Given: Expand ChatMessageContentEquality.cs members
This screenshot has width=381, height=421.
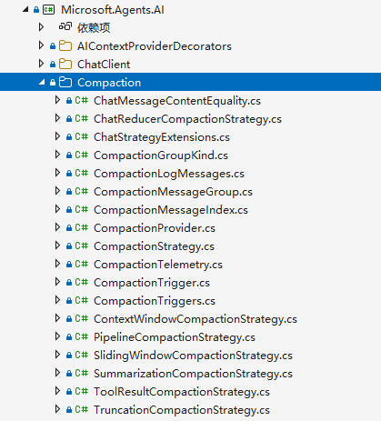Looking at the screenshot, I should (x=57, y=100).
